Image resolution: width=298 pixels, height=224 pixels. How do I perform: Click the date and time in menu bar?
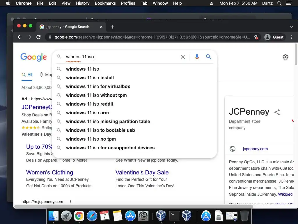click(239, 3)
